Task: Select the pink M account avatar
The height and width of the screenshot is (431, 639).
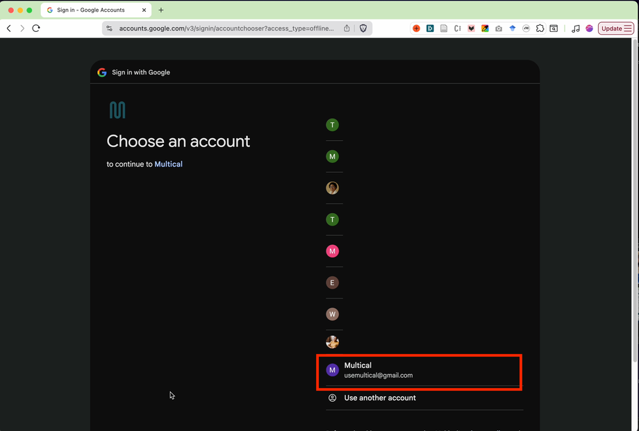Action: click(333, 251)
